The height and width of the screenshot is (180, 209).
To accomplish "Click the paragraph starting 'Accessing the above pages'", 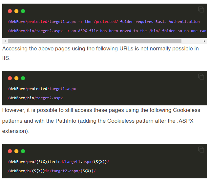I will (100, 53).
